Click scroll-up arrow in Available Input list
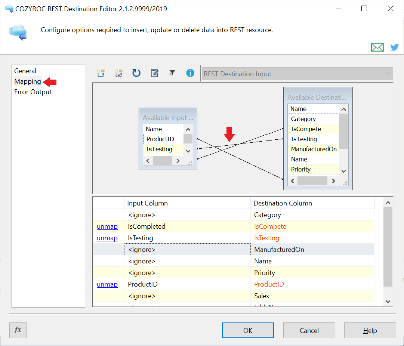This screenshot has width=404, height=346. click(x=188, y=130)
